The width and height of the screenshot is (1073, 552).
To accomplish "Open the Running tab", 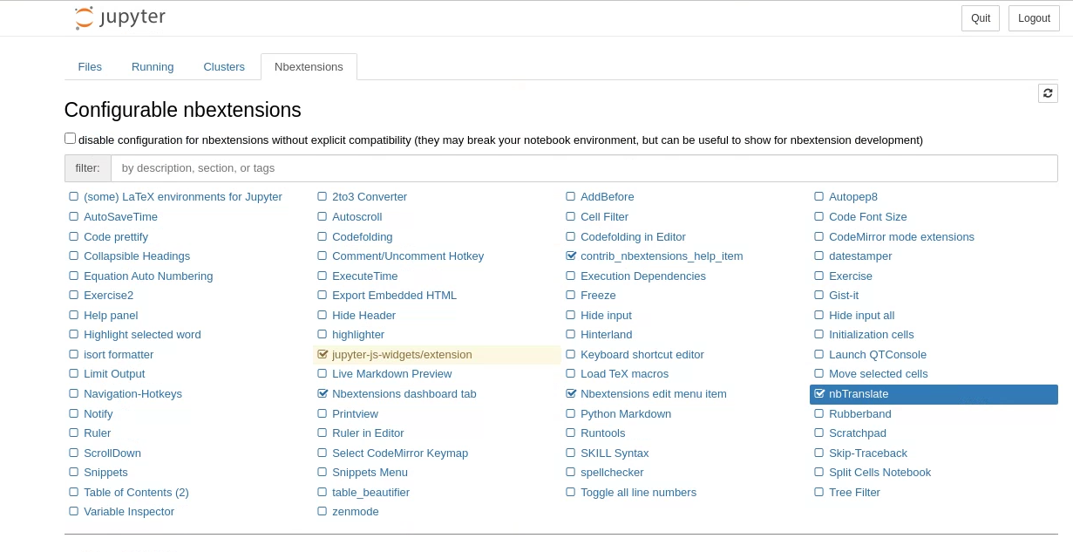I will coord(153,67).
